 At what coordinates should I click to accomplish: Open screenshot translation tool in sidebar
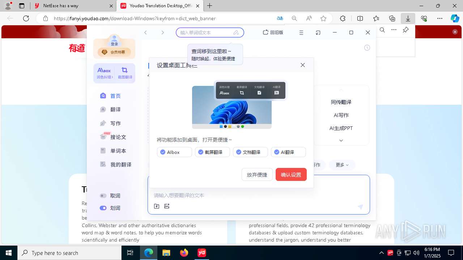click(125, 73)
